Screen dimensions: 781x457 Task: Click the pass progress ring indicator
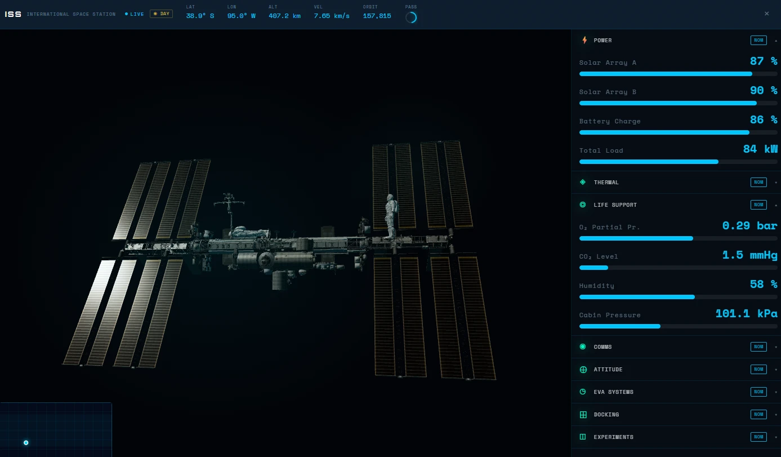(x=411, y=17)
